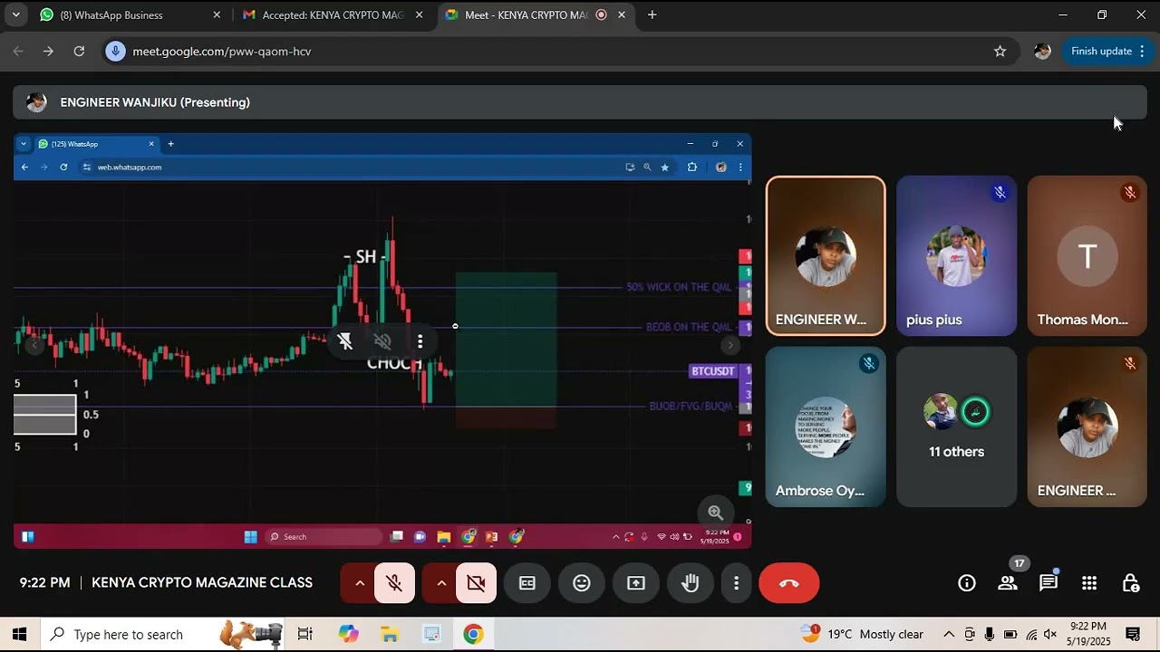Viewport: 1160px width, 652px height.
Task: Open host controls lock icon
Action: 1130,583
